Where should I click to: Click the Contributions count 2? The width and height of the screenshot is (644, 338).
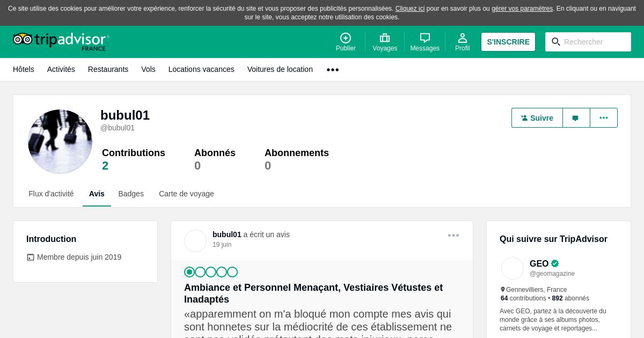tap(105, 166)
